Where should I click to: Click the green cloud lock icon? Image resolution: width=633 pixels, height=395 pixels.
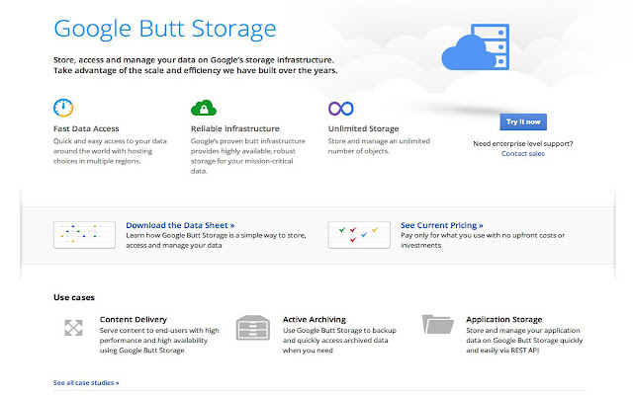click(x=204, y=108)
